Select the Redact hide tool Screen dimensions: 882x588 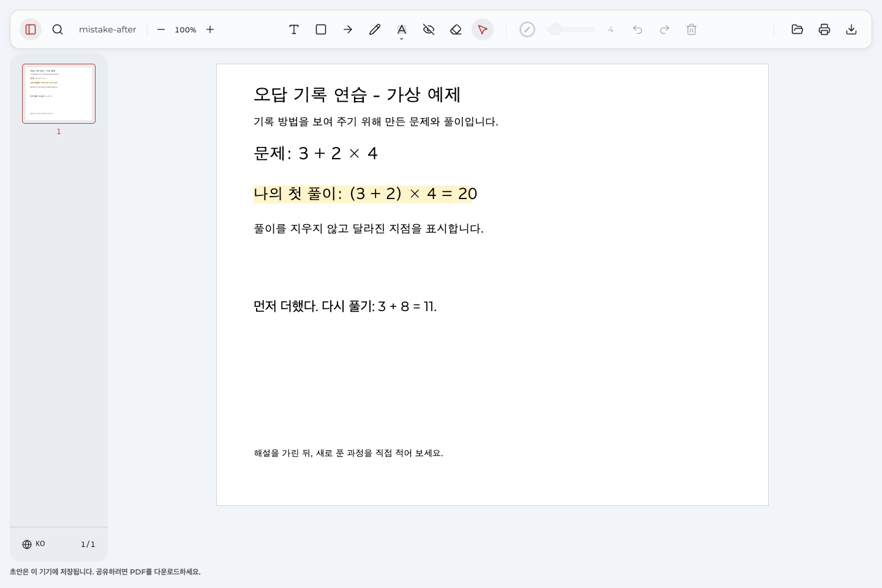pos(429,29)
